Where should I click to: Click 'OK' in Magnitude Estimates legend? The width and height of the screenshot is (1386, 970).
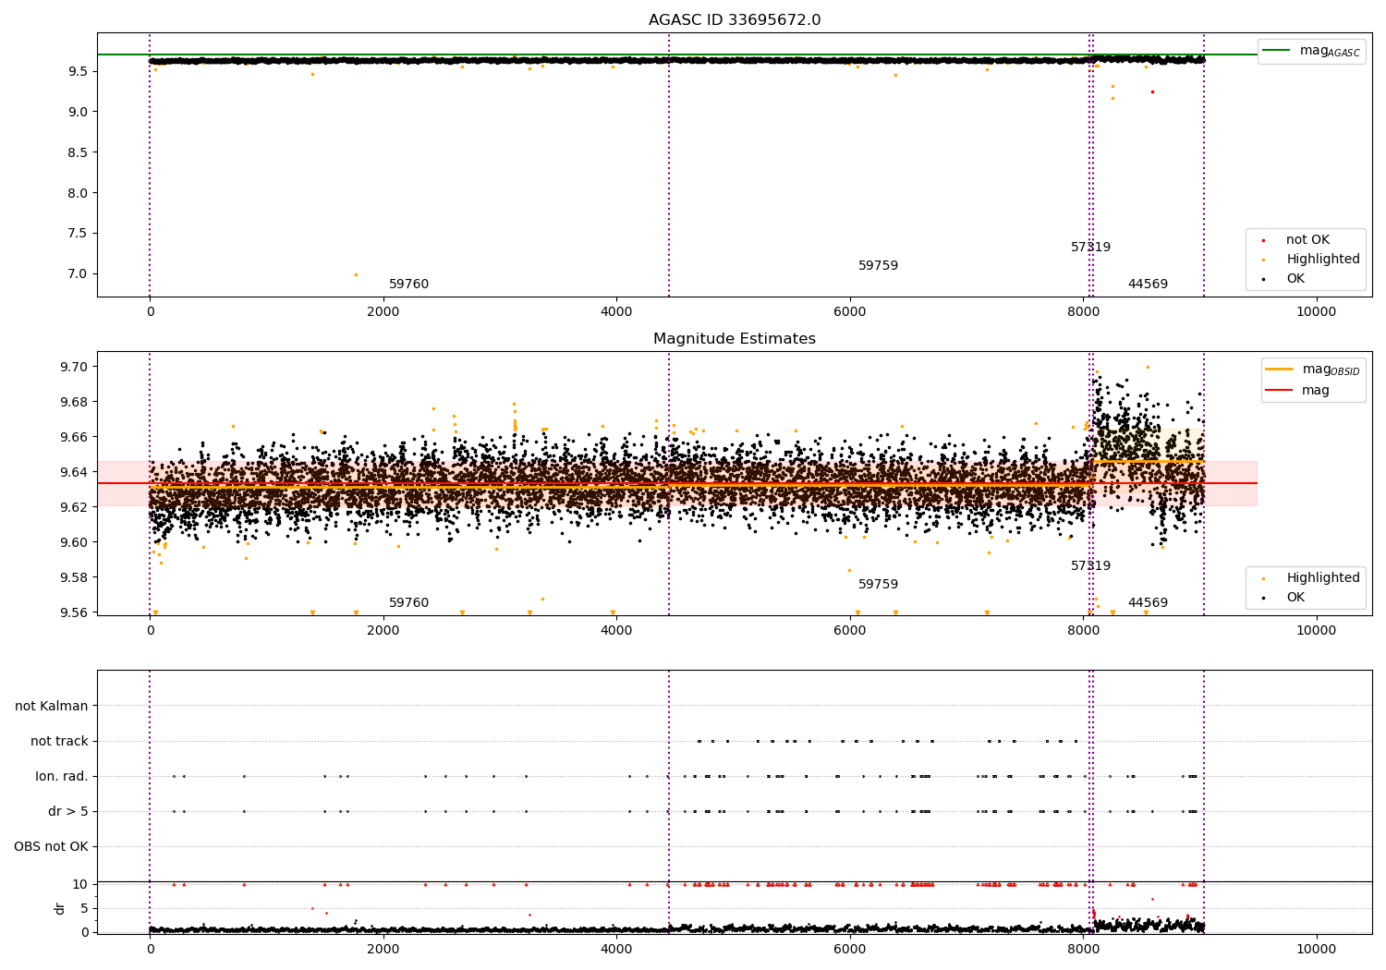[x=1295, y=598]
